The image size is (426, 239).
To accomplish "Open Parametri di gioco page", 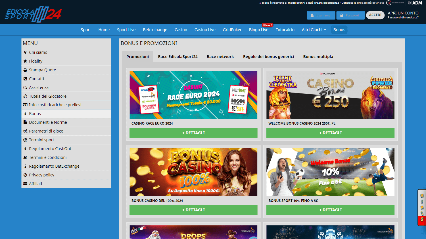I will coord(66,131).
